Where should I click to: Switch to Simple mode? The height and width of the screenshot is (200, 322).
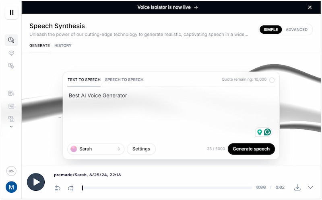[271, 30]
